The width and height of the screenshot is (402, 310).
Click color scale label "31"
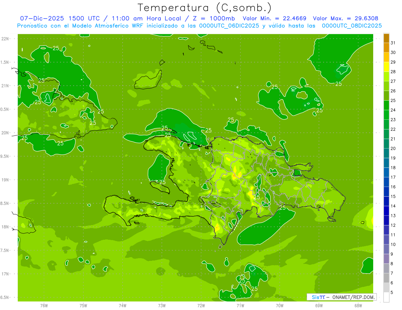pyautogui.click(x=393, y=43)
